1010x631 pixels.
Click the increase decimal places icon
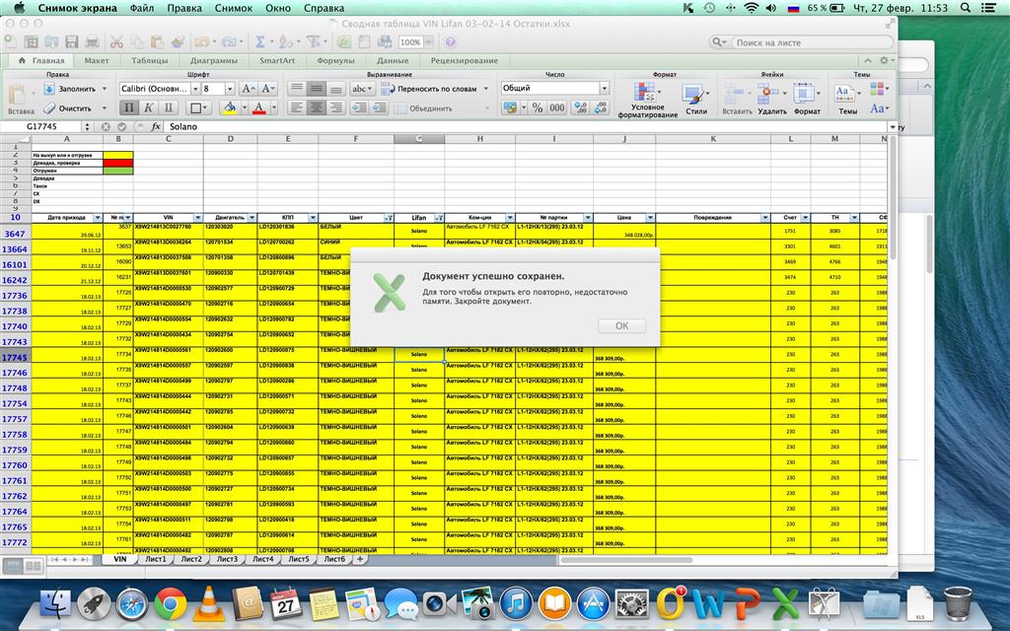coord(581,108)
